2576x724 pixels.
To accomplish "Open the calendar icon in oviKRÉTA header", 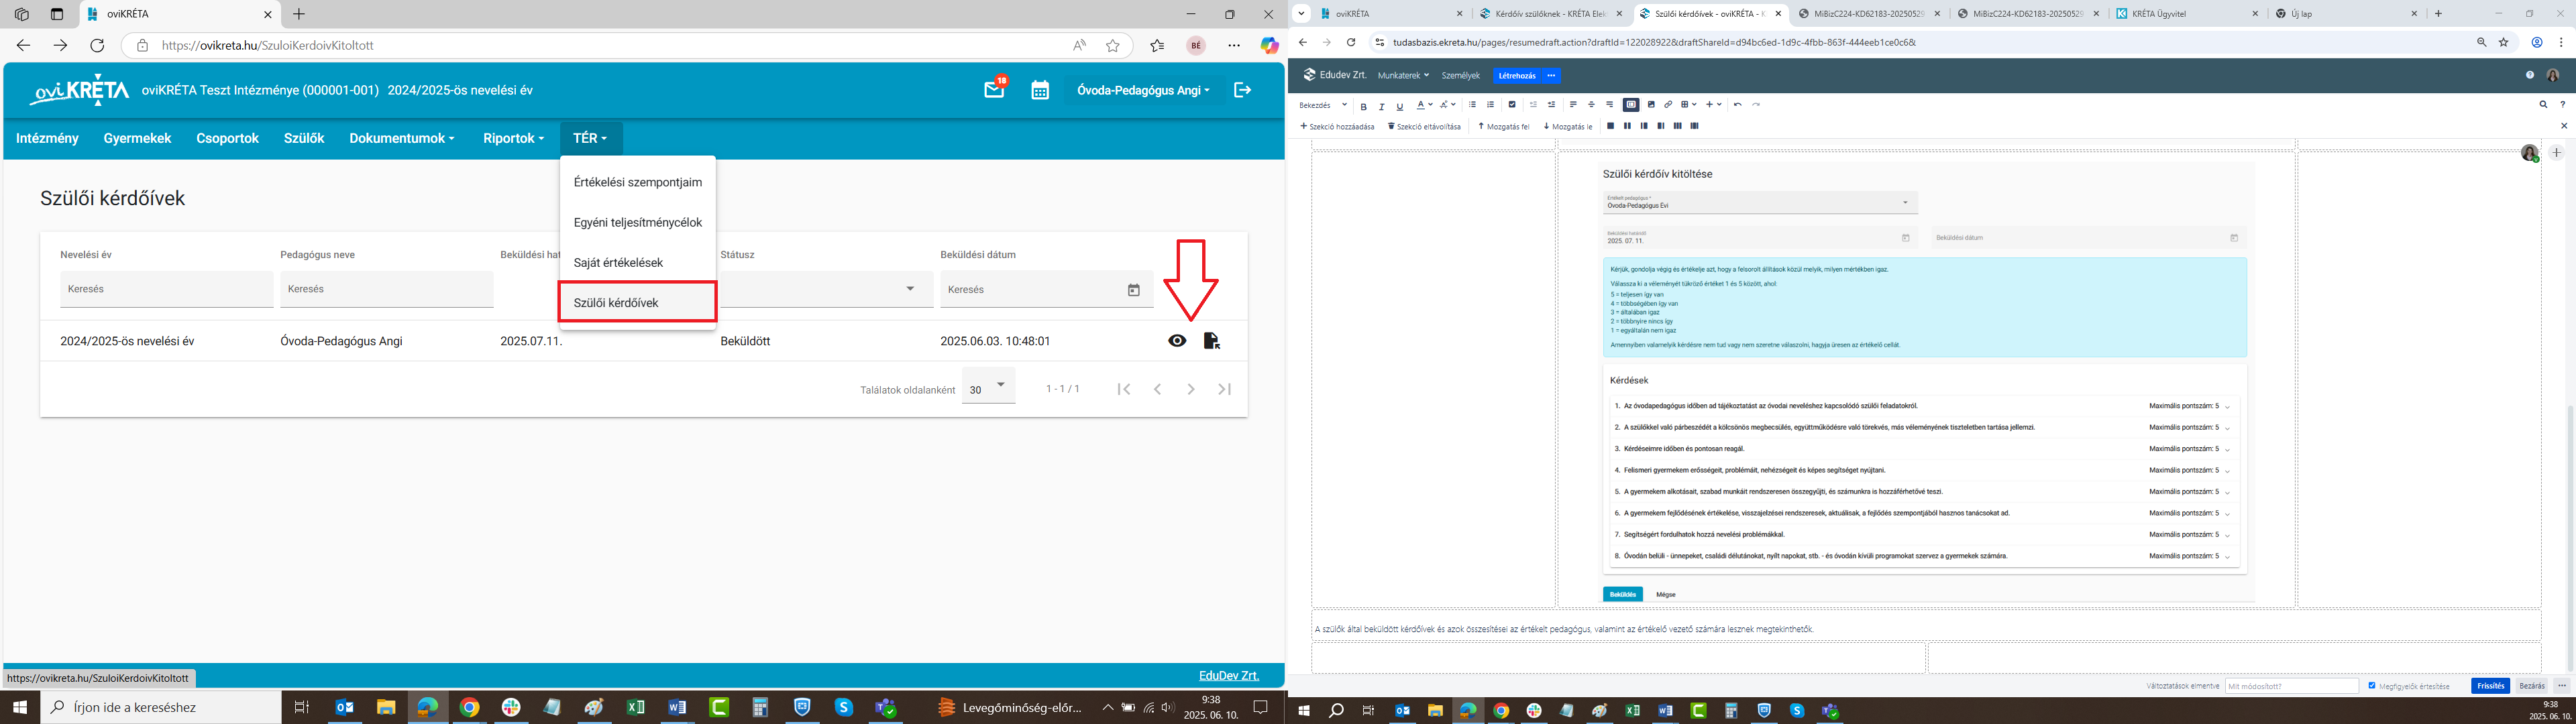I will [x=1040, y=90].
